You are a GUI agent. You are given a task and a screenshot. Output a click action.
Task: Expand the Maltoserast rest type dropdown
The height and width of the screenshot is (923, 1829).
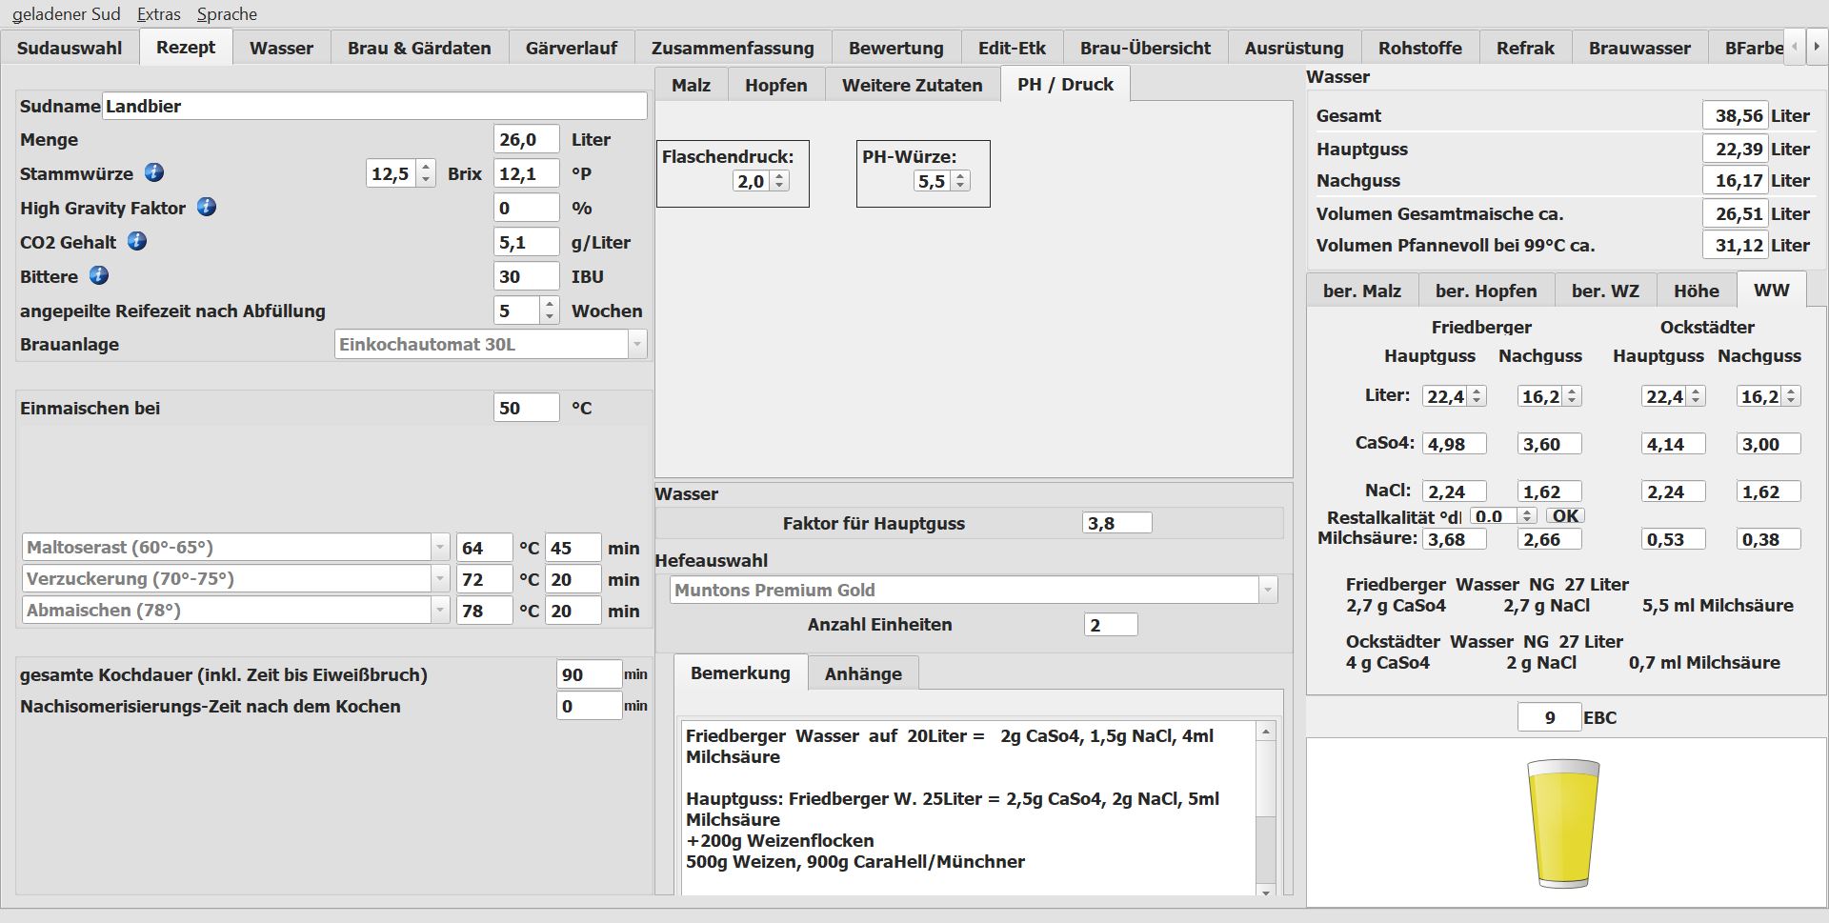tap(439, 548)
